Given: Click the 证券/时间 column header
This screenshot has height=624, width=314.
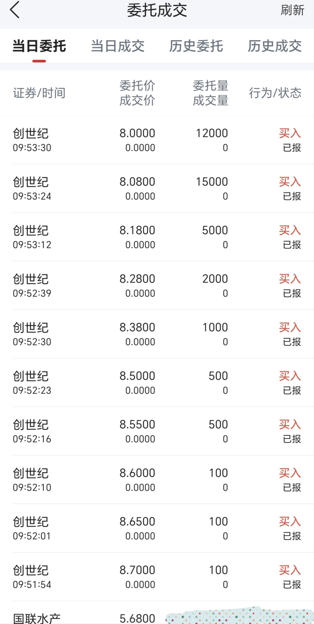Looking at the screenshot, I should (39, 93).
